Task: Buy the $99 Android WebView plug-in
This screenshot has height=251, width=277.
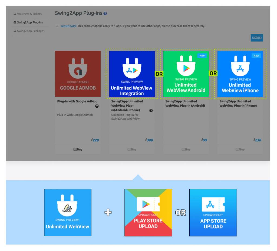Action: 186,149
